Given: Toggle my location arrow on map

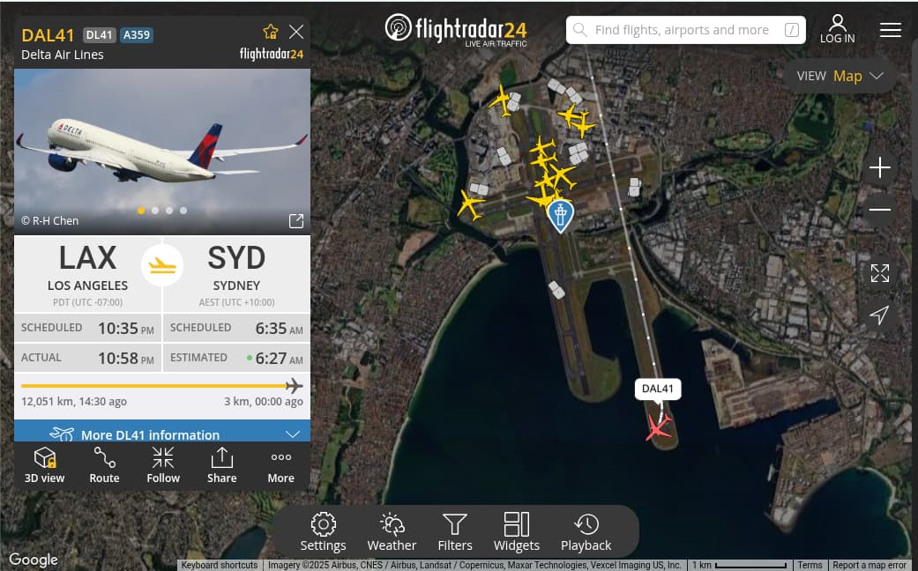Looking at the screenshot, I should click(x=879, y=315).
